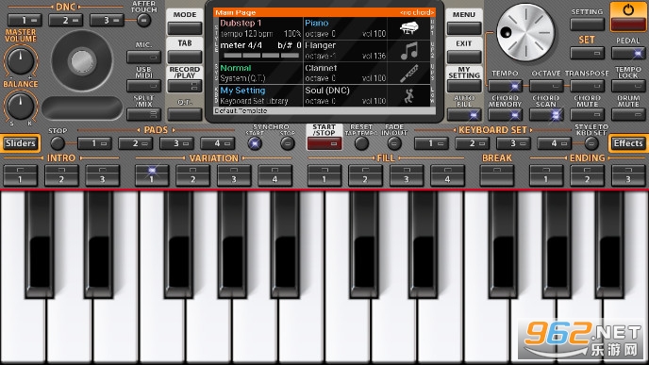Toggle Chord Memory
The height and width of the screenshot is (365, 649).
pos(505,114)
